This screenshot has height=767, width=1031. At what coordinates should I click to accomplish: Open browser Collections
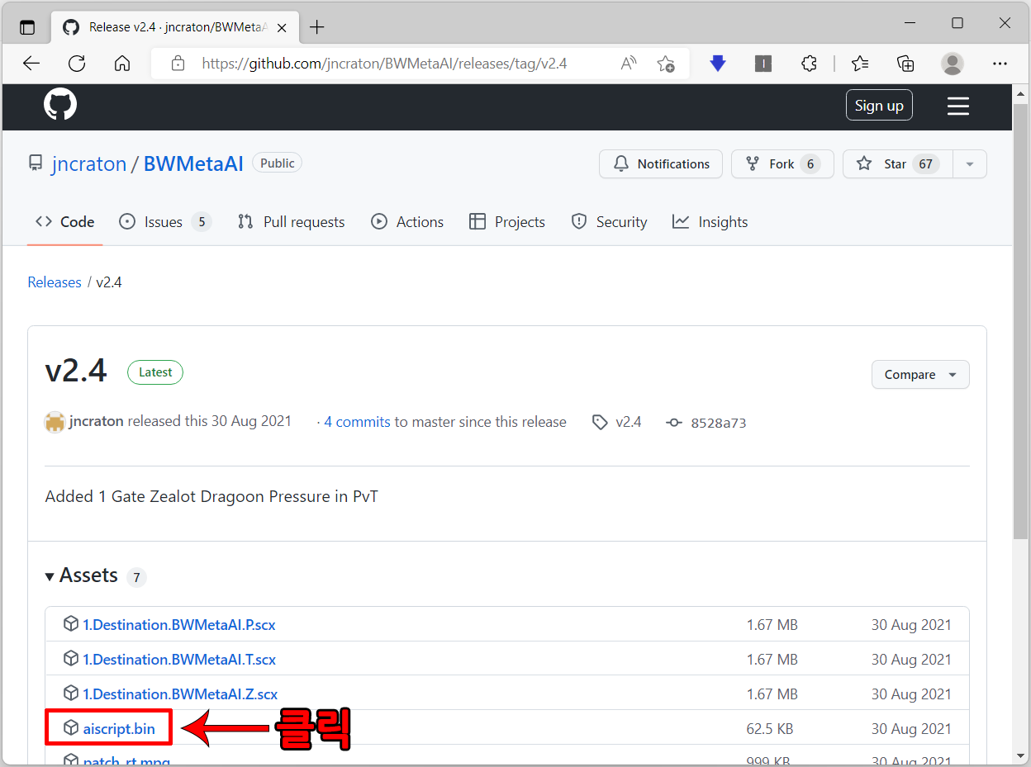click(x=905, y=64)
